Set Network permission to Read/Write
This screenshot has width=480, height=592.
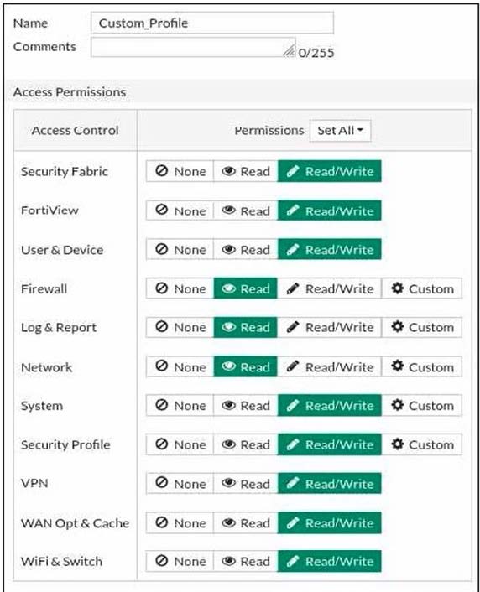coord(330,366)
